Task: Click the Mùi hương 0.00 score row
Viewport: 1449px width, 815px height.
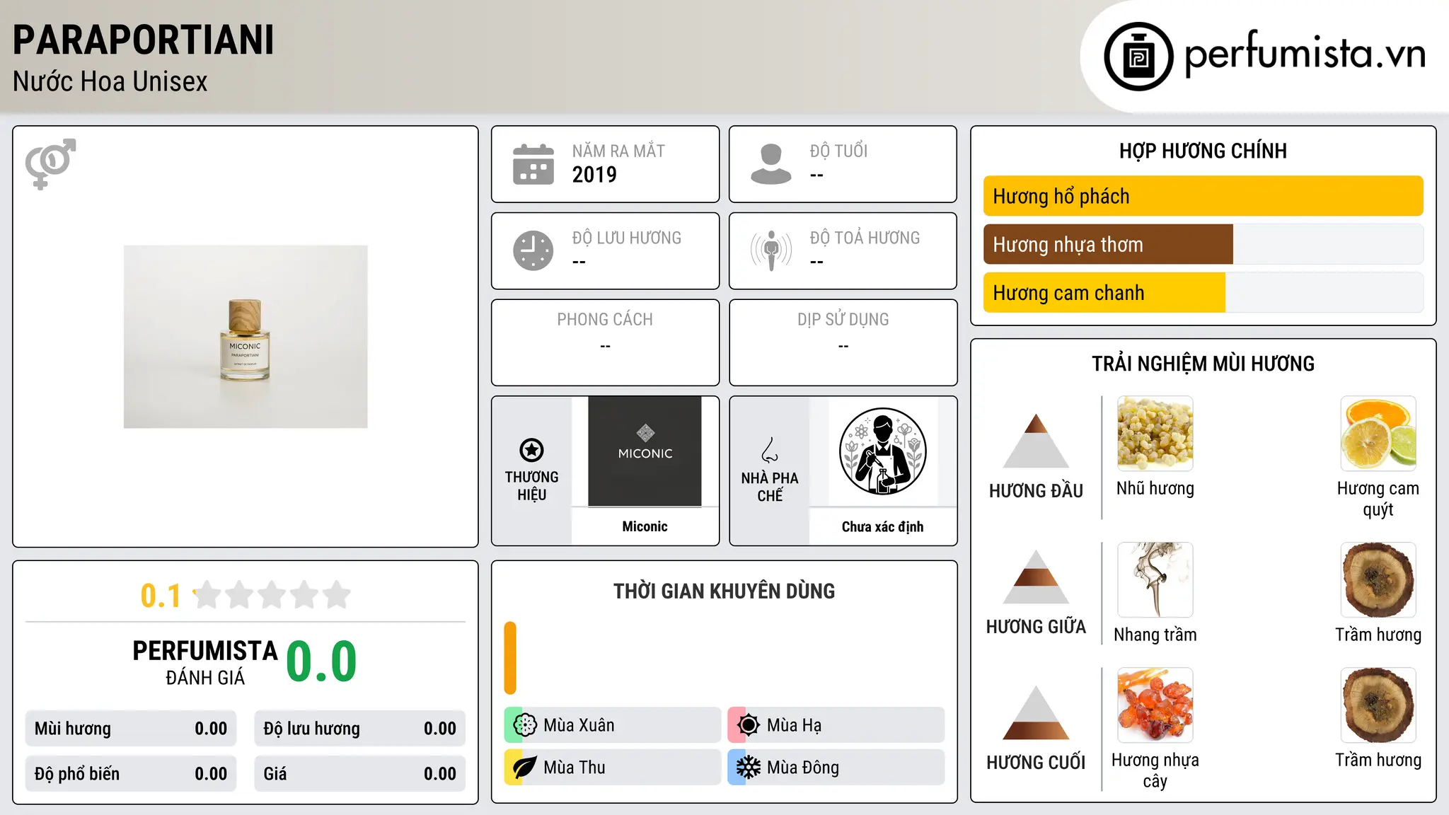Action: pos(131,729)
